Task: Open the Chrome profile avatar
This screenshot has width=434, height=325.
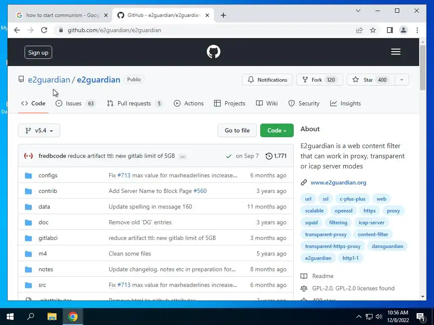Action: [x=403, y=30]
